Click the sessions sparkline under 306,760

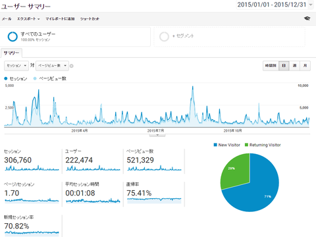pyautogui.click(x=32, y=169)
